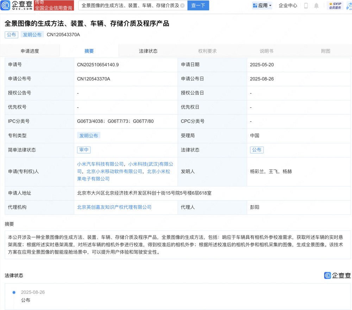Screen dimensions: 352x310
Task: Select applicant address 北京市大兴区 text
Action: (144, 193)
